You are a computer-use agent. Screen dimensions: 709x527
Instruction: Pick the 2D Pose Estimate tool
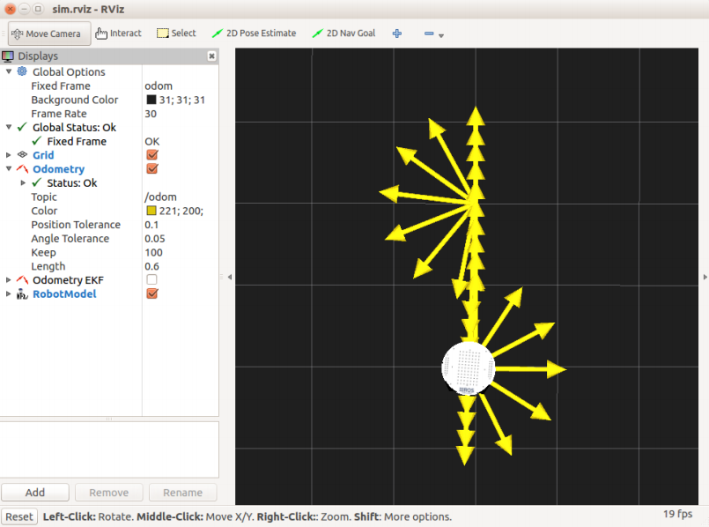[x=254, y=33]
